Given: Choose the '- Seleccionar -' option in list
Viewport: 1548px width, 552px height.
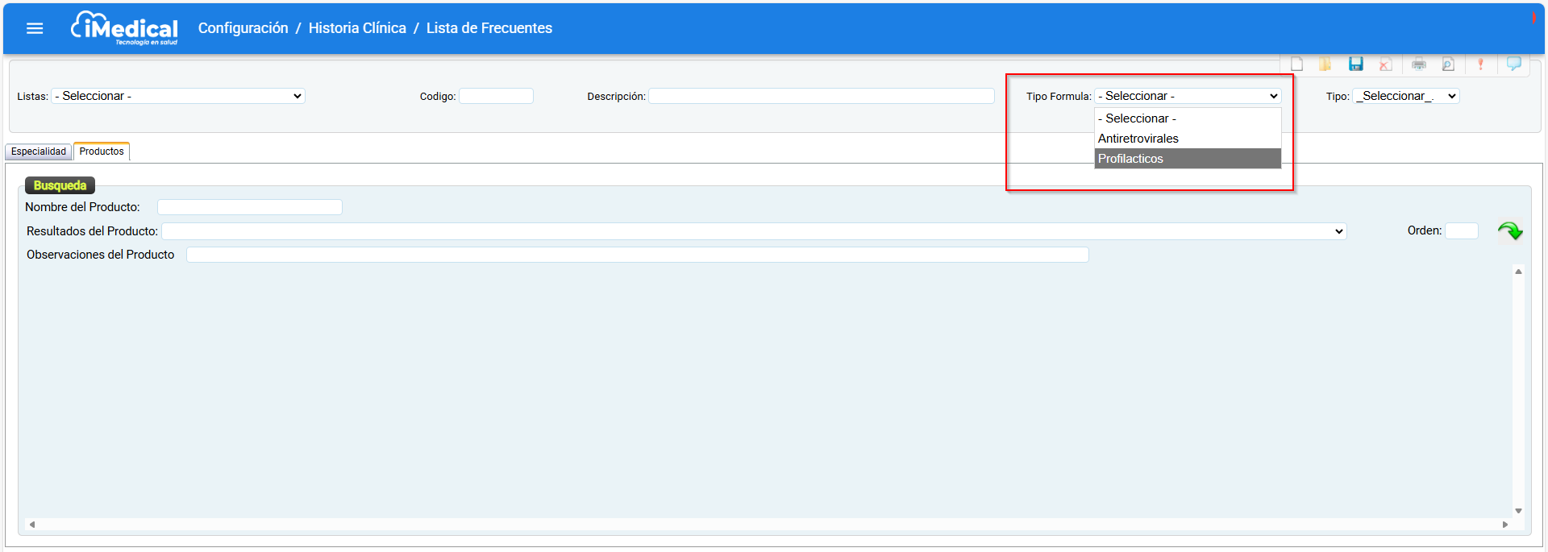Looking at the screenshot, I should [1188, 118].
